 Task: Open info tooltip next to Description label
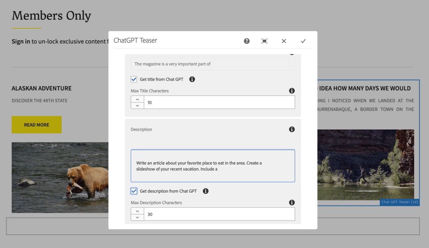292,129
